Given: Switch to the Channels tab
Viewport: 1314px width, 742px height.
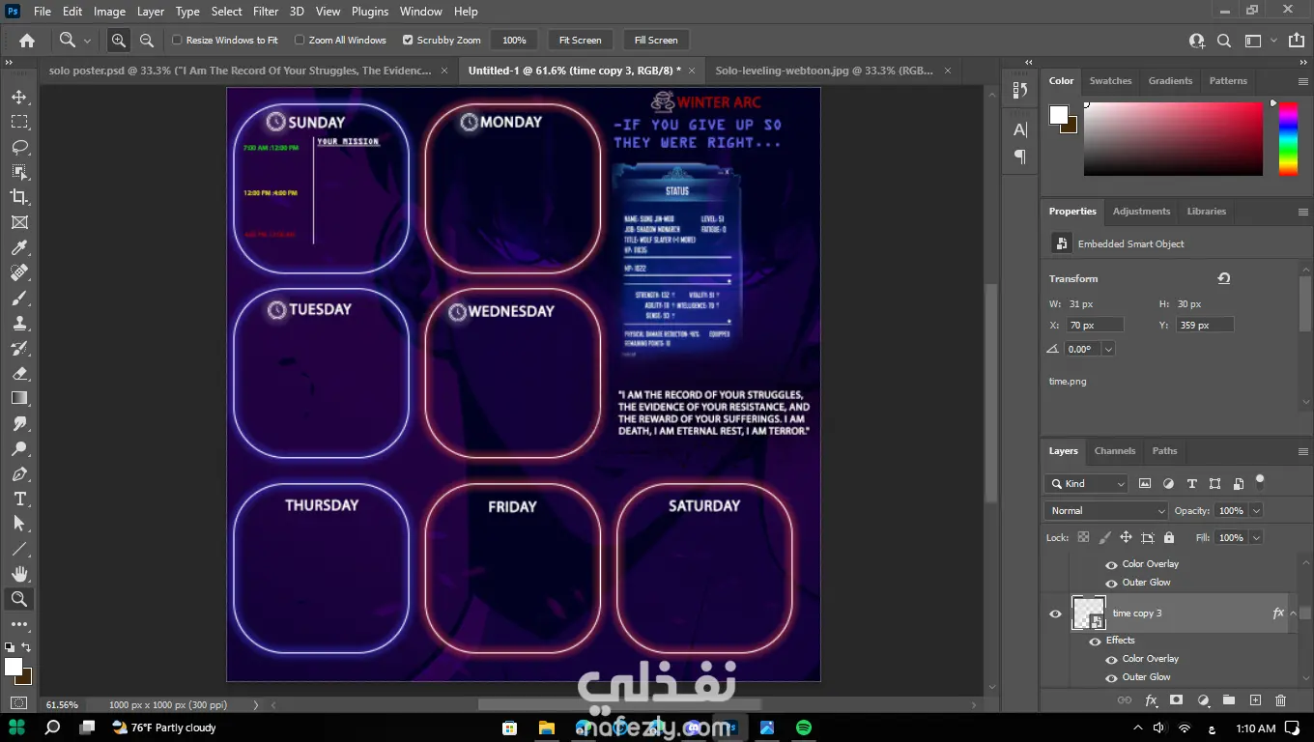Looking at the screenshot, I should click(1115, 451).
